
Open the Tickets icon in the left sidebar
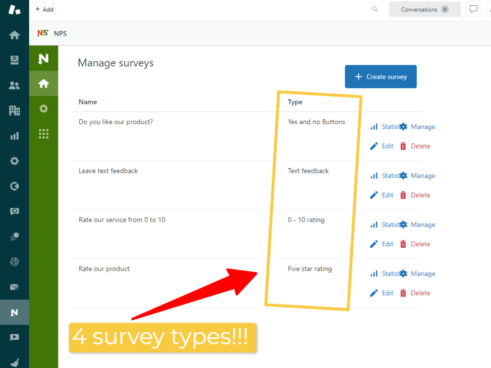[x=14, y=58]
